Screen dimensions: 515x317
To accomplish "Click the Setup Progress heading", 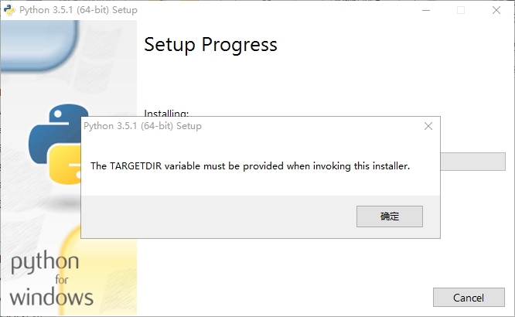I will coord(210,45).
